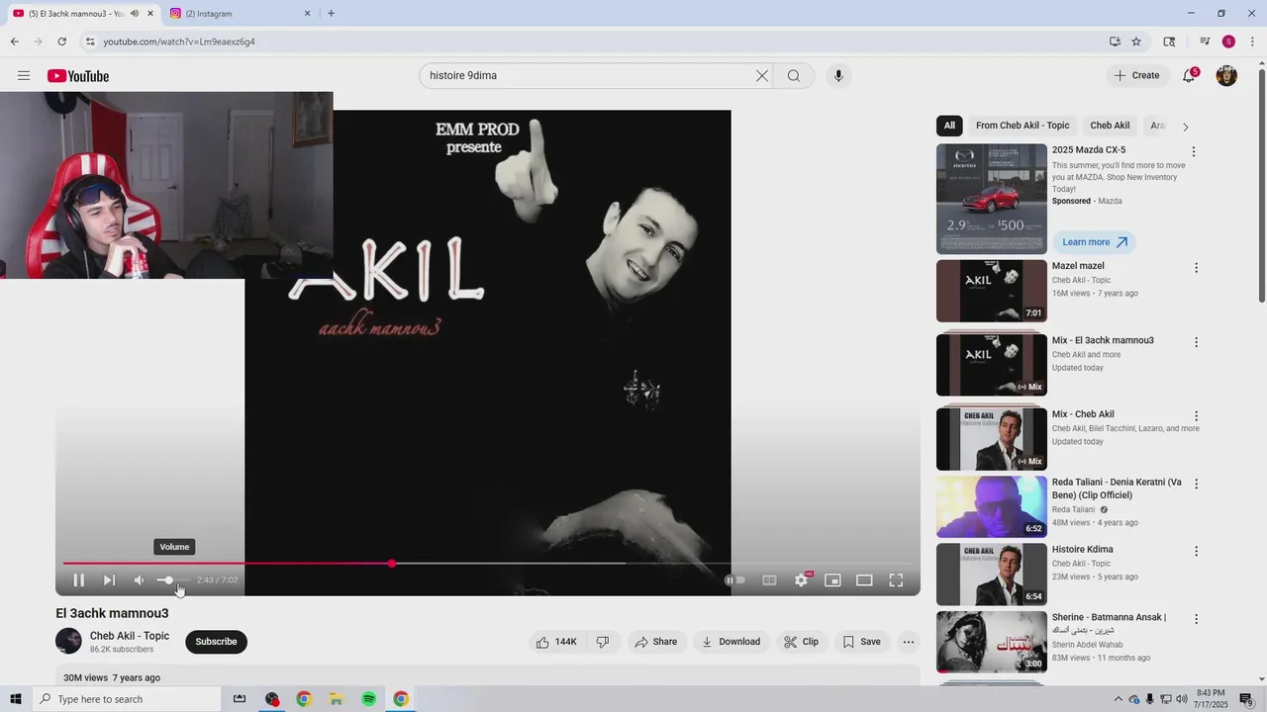
Task: Enter full screen mode
Action: (896, 580)
